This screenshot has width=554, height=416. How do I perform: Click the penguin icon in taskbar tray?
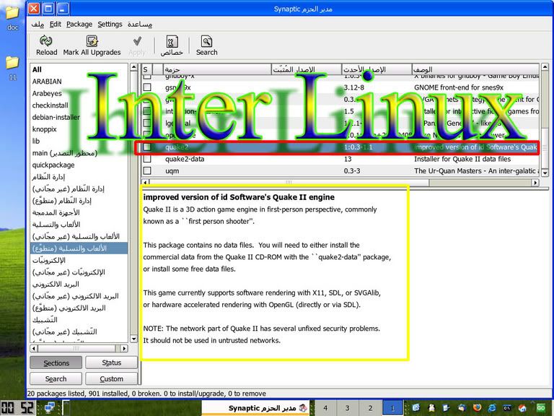431,408
